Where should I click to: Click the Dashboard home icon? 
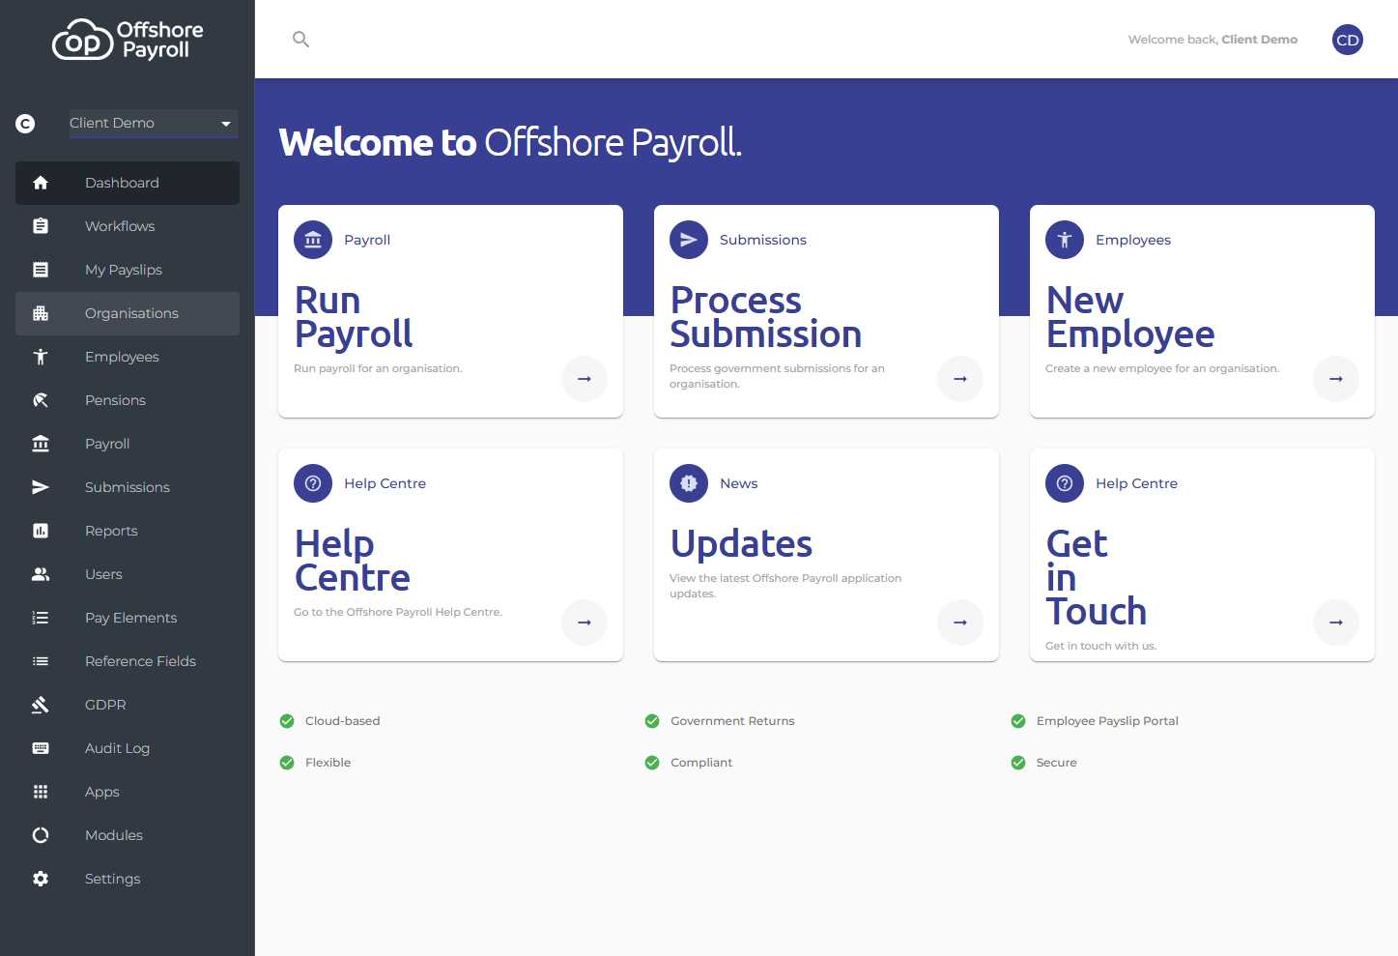(41, 183)
